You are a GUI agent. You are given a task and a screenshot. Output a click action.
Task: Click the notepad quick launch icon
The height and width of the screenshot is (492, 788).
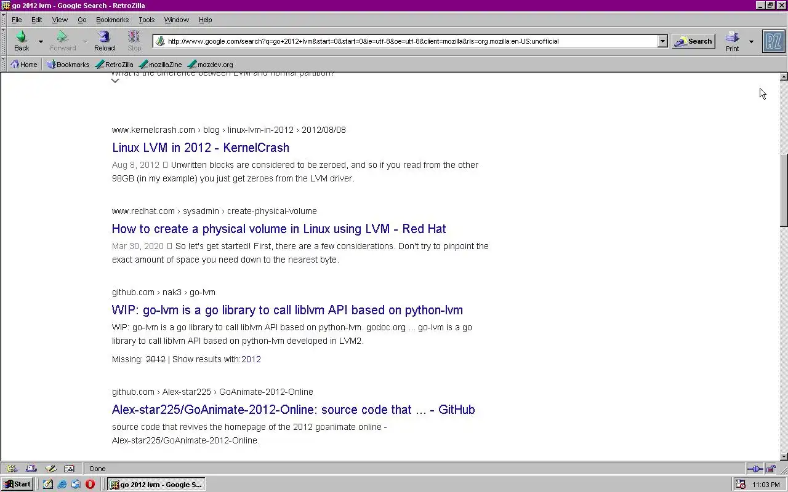coord(48,485)
